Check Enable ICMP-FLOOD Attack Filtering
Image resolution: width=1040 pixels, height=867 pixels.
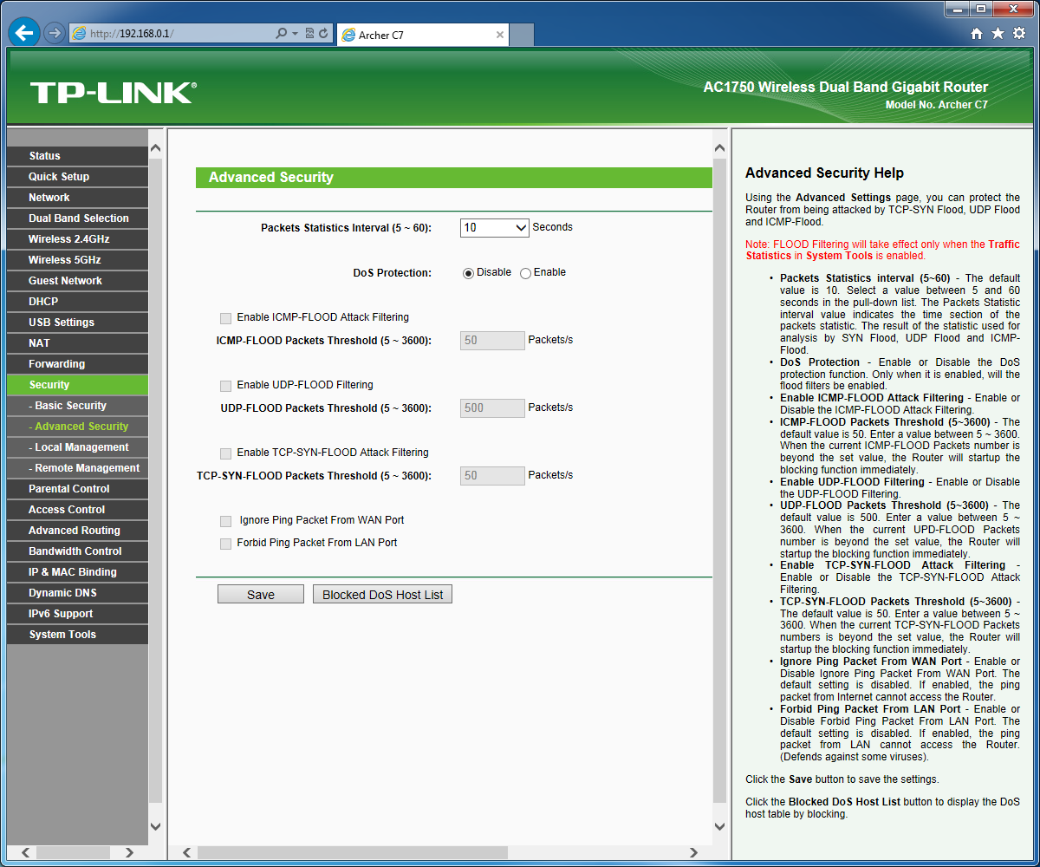tap(225, 318)
